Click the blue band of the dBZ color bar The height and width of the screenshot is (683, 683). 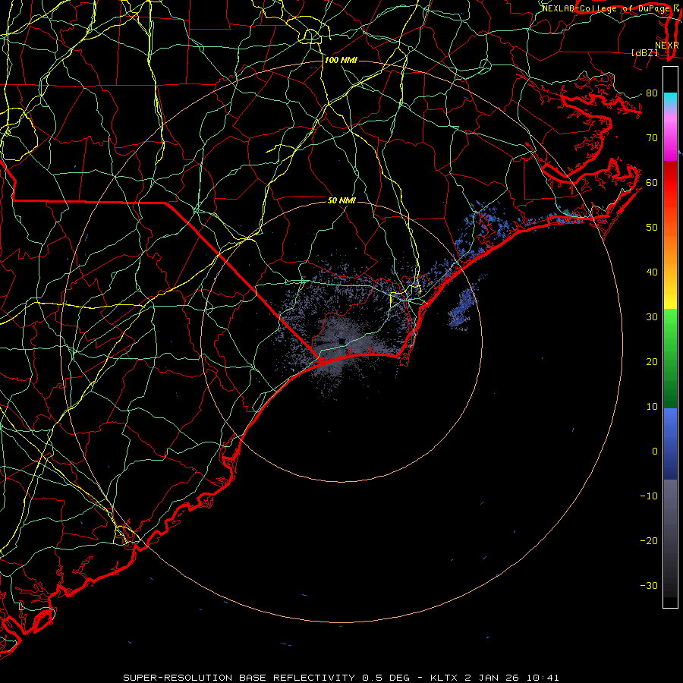click(670, 444)
